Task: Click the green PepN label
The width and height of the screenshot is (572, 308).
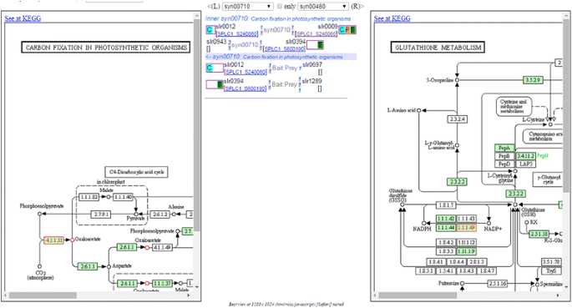Action: pos(543,156)
